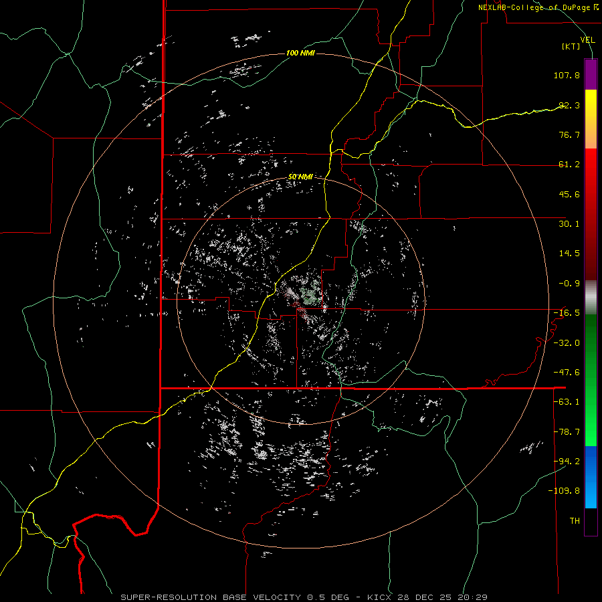Click the 14.5 legend value

(x=569, y=254)
